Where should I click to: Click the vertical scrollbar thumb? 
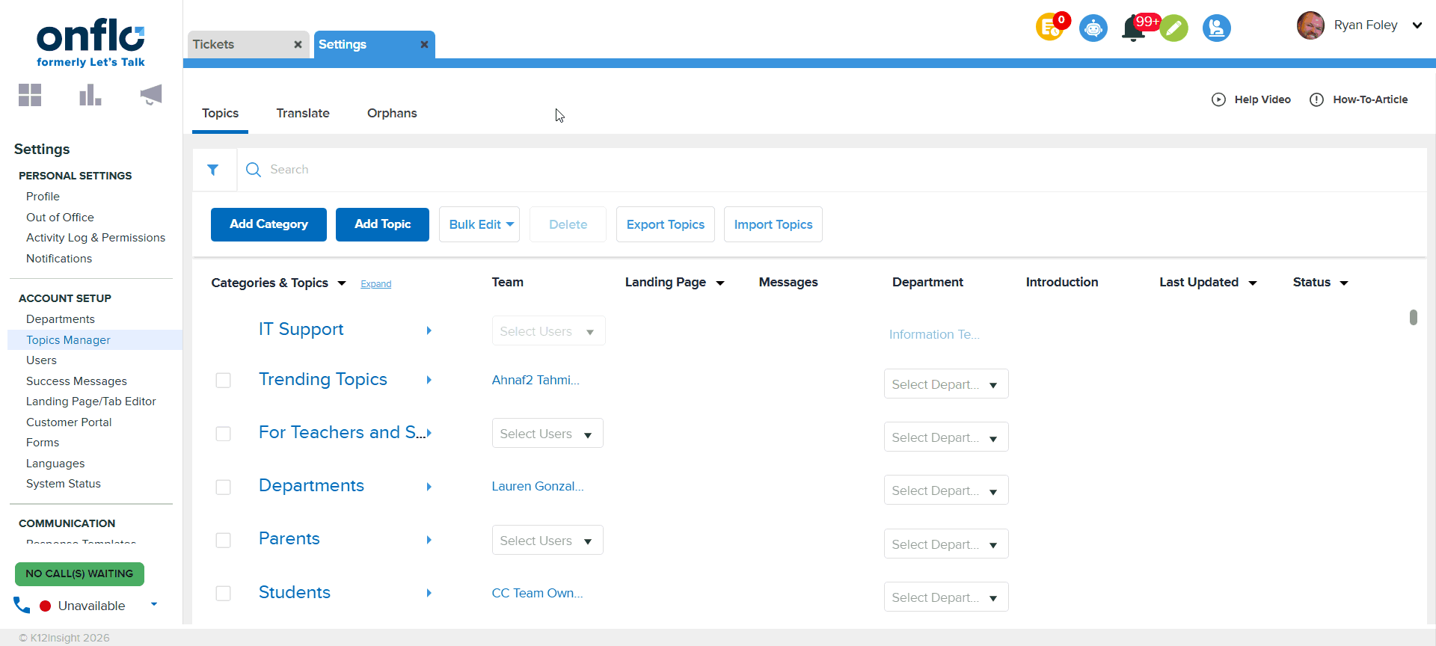tap(1414, 317)
